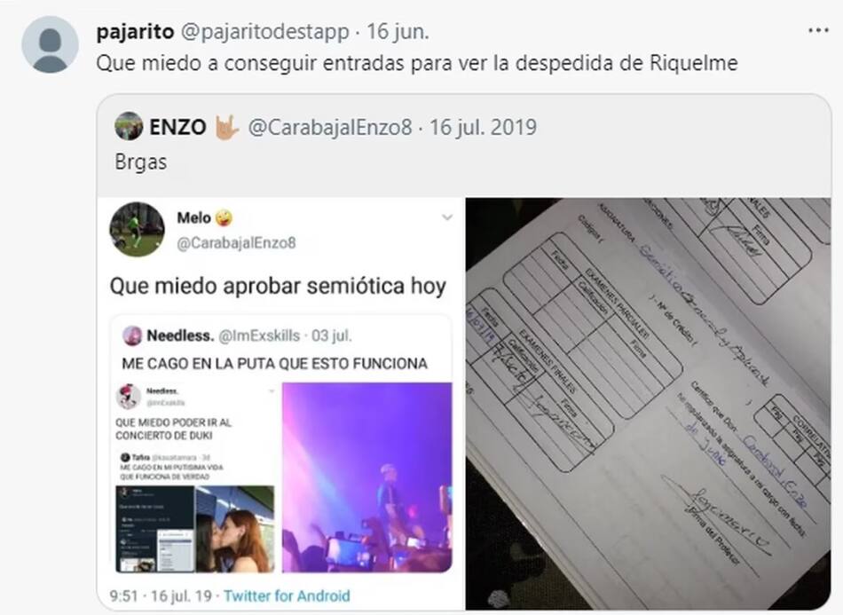Open the @CarabajalEnzo8 handle beside ENZO
843x615 pixels.
329,128
